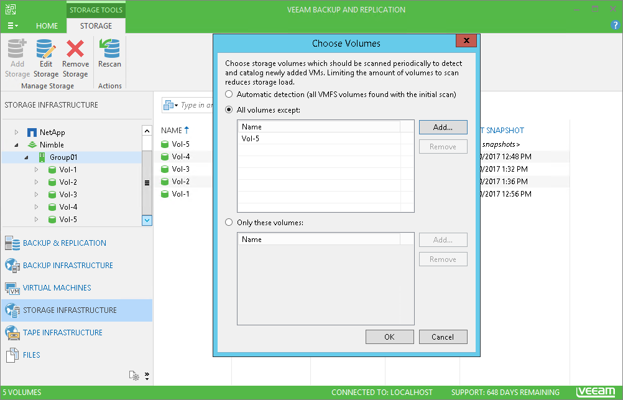Click the SNAPSHOT column header
This screenshot has height=400, width=623.
pos(502,131)
